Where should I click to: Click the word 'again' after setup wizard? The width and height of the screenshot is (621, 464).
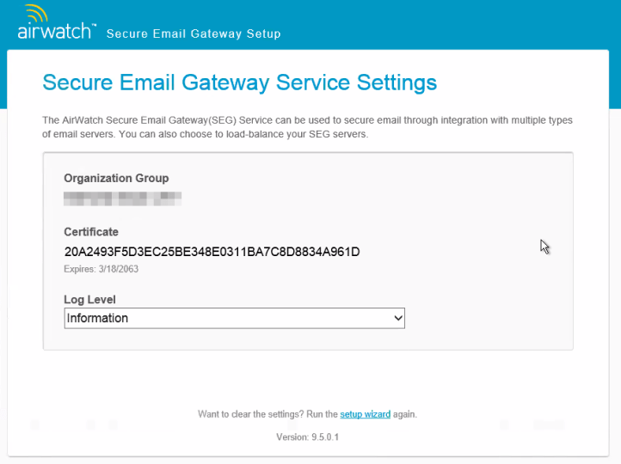404,414
